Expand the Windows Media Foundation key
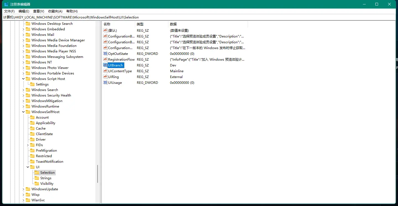The image size is (398, 206). click(23, 46)
